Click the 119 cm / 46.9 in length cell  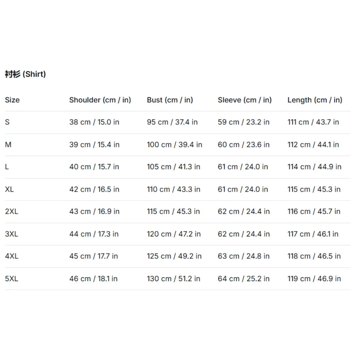pyautogui.click(x=314, y=278)
